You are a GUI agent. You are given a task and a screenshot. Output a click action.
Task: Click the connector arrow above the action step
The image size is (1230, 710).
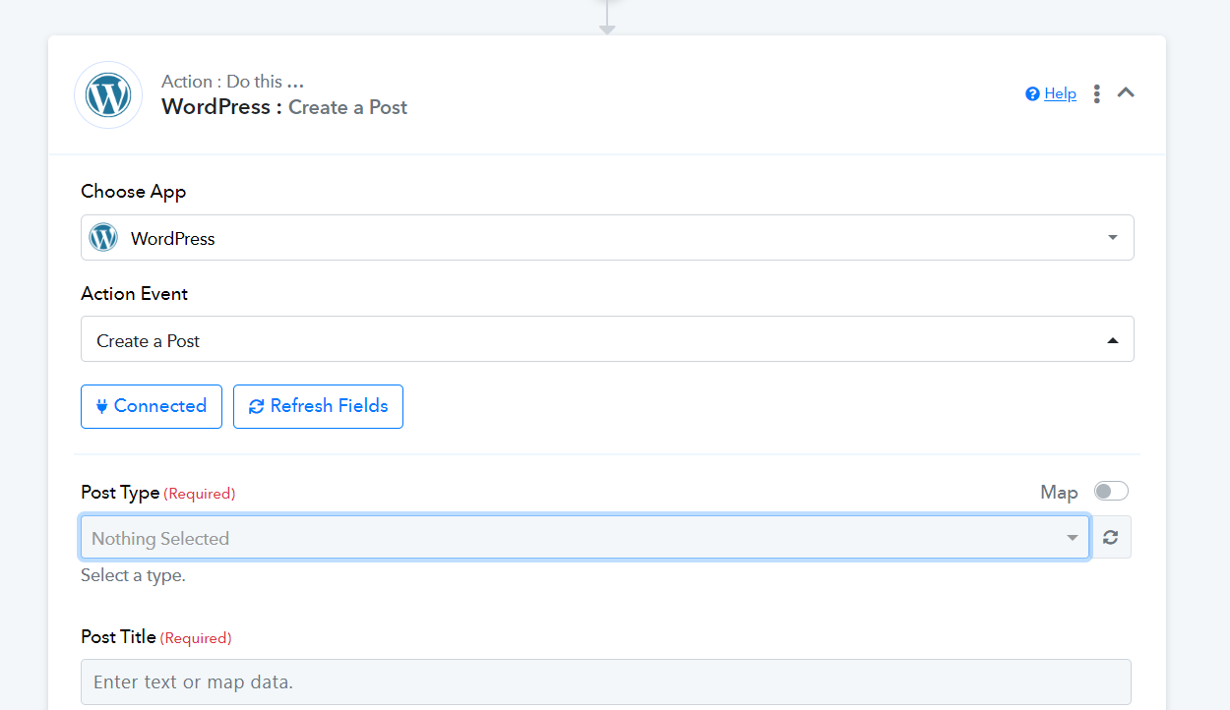coord(607,18)
